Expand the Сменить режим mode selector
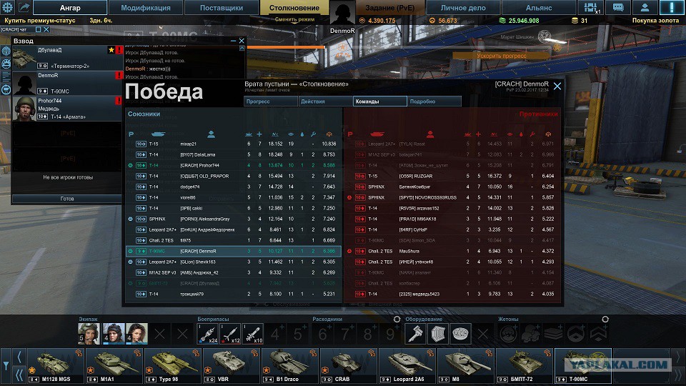This screenshot has height=386, width=686. click(x=294, y=20)
